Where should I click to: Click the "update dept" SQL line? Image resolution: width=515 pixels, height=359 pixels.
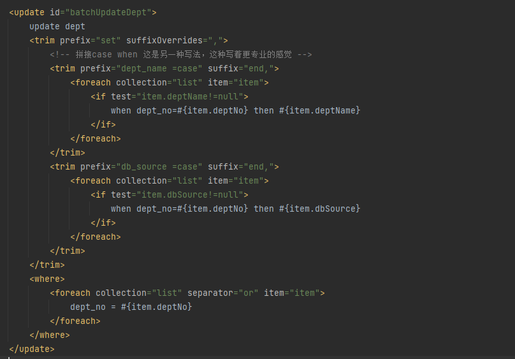pos(57,27)
